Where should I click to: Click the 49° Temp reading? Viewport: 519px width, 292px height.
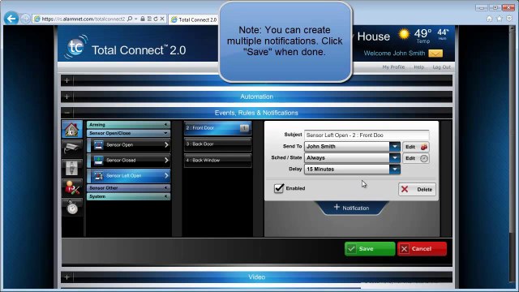click(x=422, y=36)
